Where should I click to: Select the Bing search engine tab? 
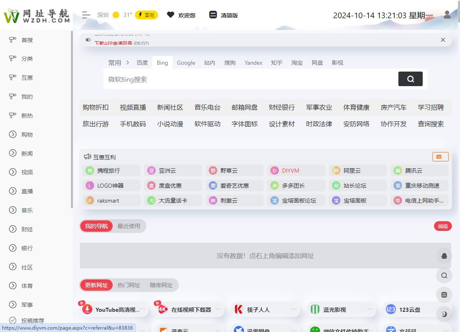(162, 63)
